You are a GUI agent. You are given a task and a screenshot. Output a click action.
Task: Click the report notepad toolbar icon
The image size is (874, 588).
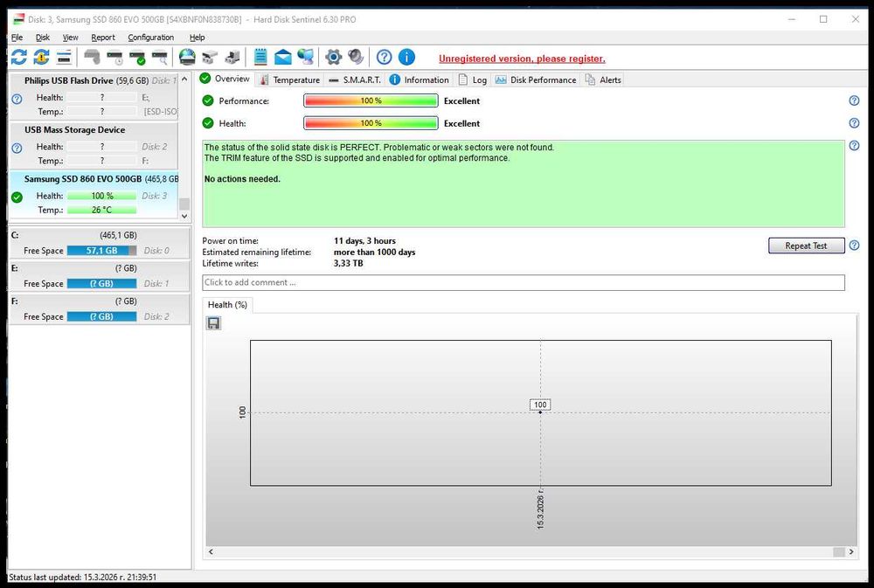tap(260, 57)
